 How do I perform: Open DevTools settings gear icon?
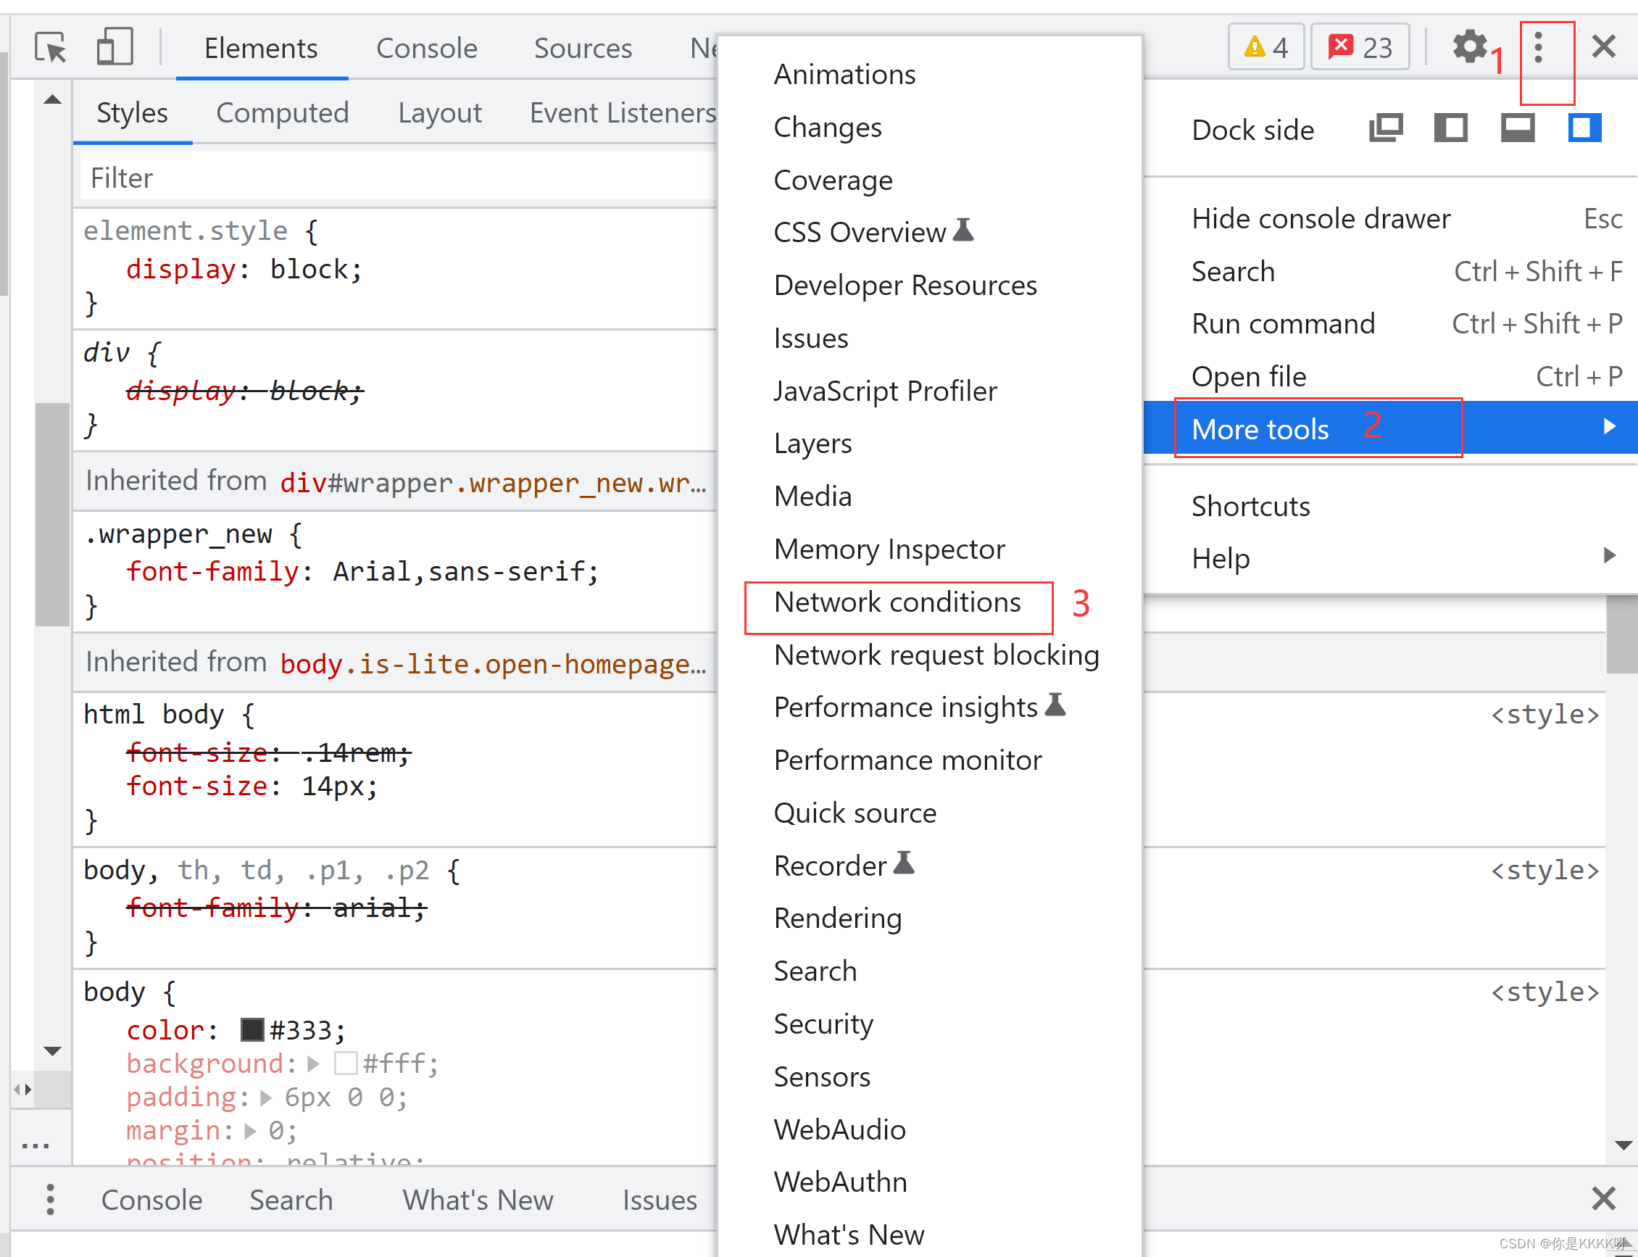tap(1469, 47)
